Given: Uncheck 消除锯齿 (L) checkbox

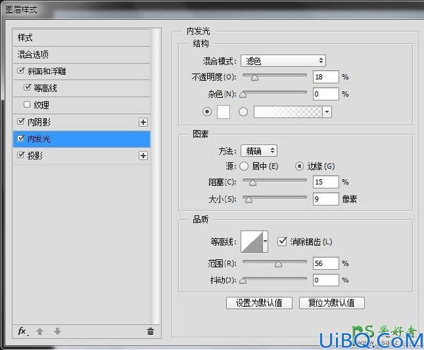Looking at the screenshot, I should [282, 241].
